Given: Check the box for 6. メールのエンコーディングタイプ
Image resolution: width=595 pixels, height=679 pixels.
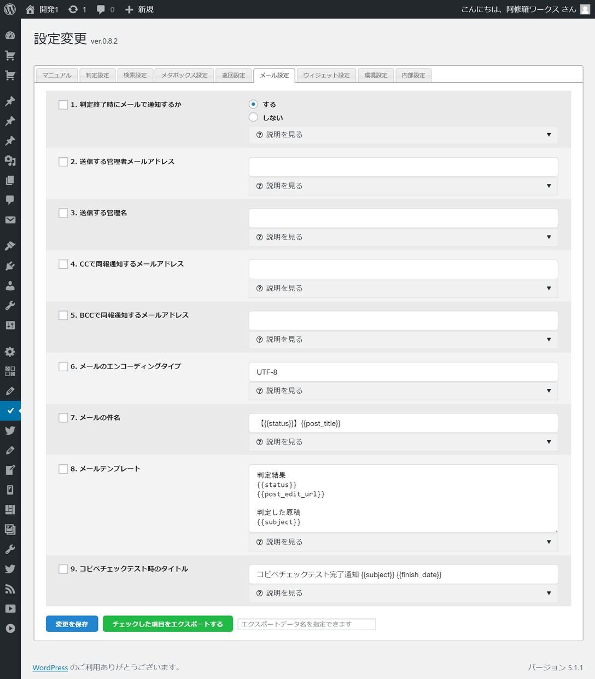Looking at the screenshot, I should click(x=63, y=366).
